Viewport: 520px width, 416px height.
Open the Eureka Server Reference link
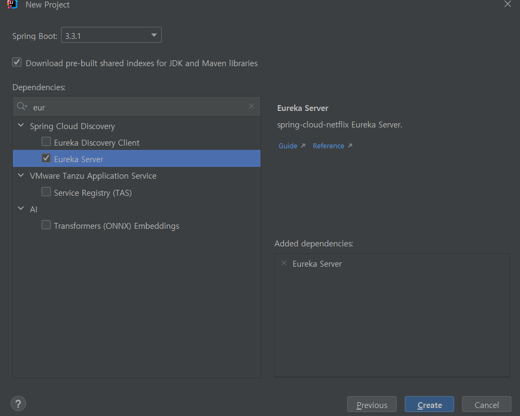[328, 146]
